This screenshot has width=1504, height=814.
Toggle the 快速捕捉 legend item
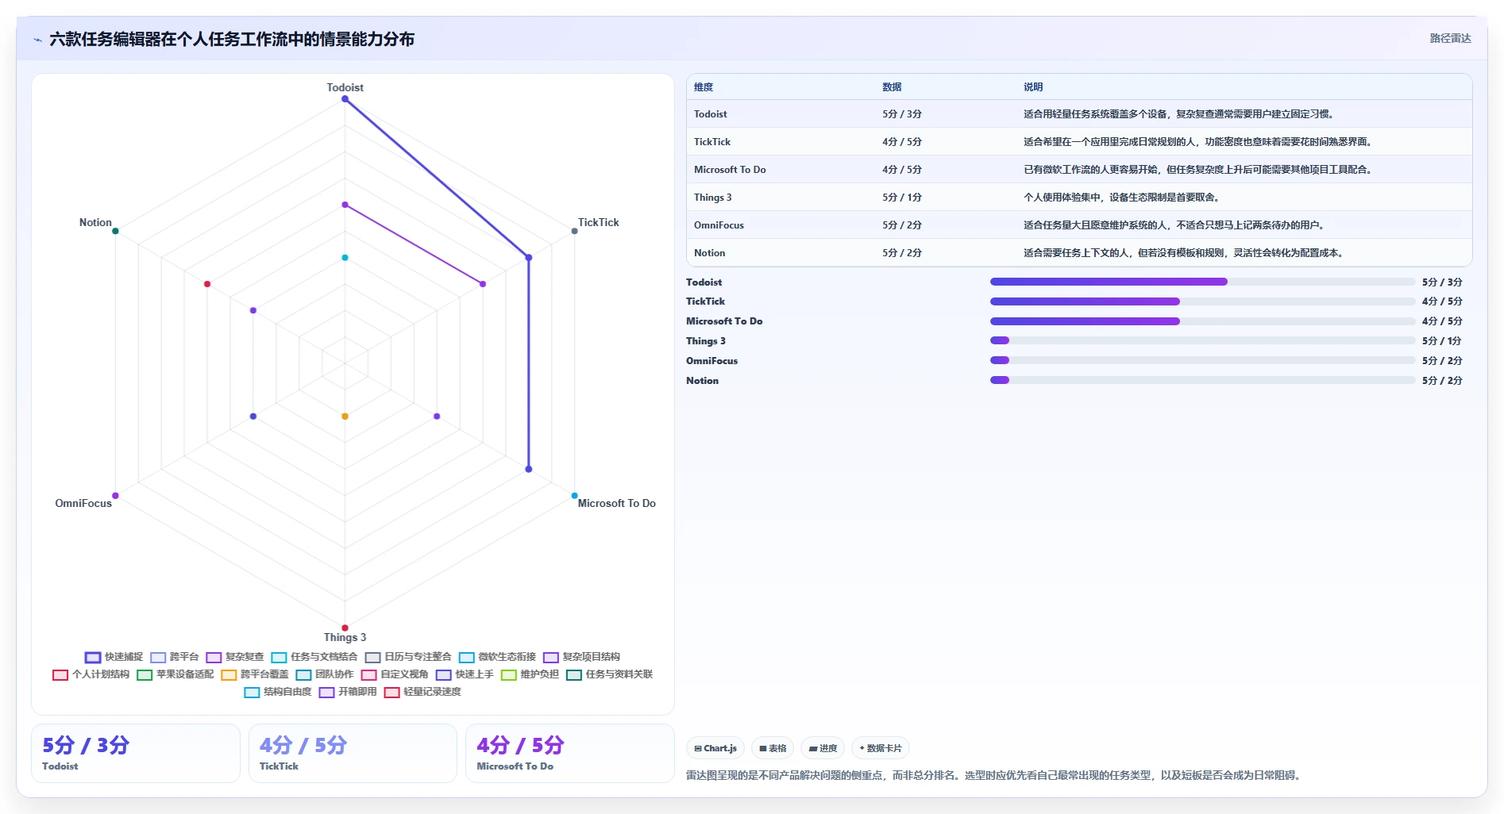[114, 657]
